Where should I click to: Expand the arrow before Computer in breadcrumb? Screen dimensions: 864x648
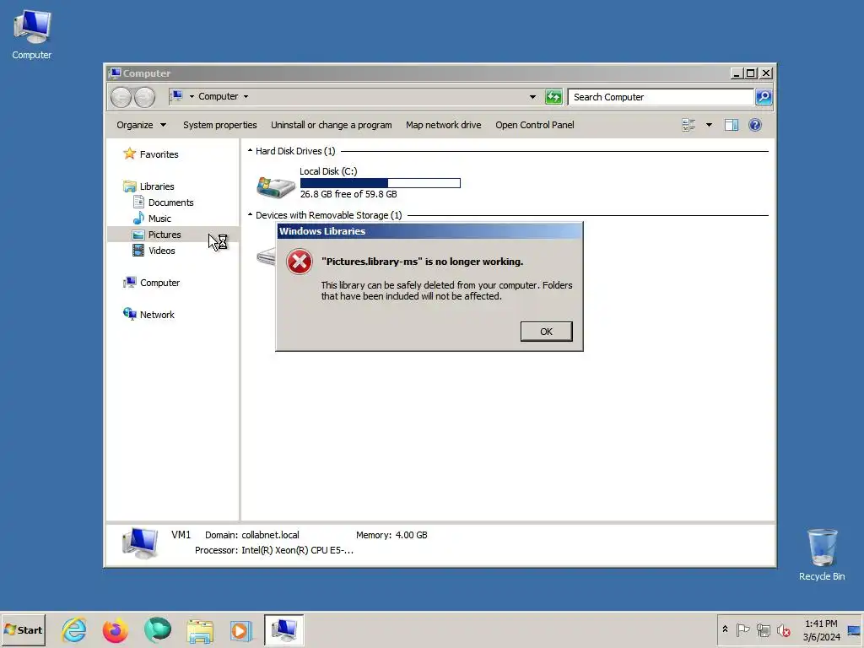pos(192,96)
